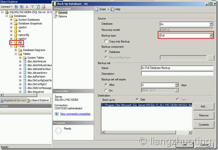218x150 pixels.
Task: Click the Remove button
Action: (204, 116)
